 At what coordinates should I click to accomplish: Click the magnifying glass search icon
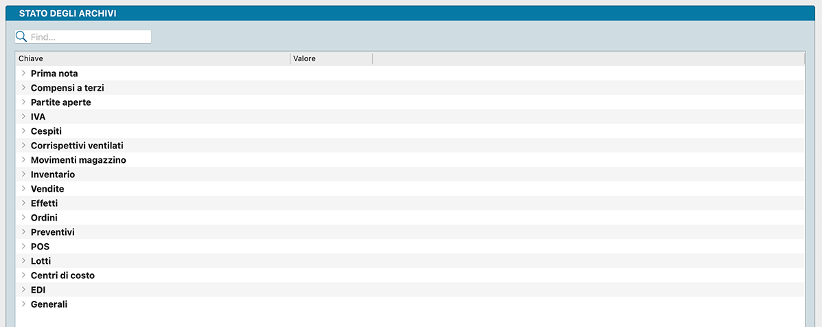[21, 36]
